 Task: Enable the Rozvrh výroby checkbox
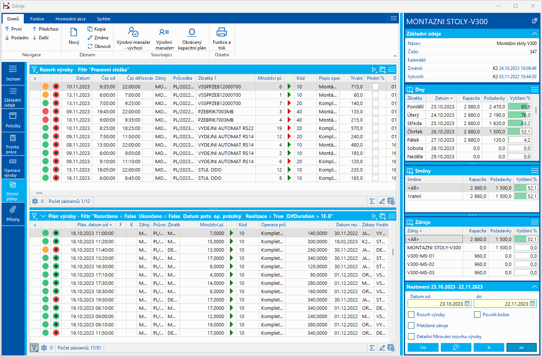click(x=411, y=315)
